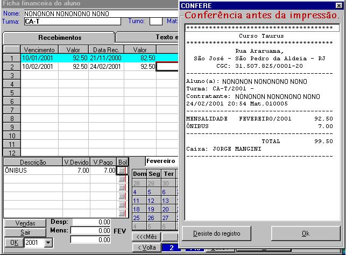346x255 pixels.
Task: Select row 1 header in the receipts grid
Action: 11,58
